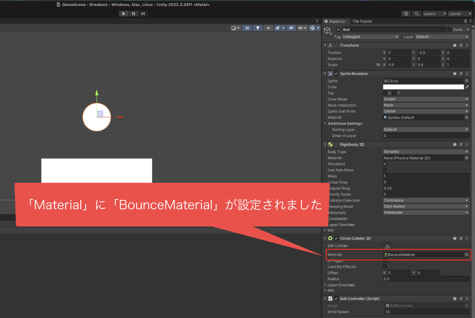Toggle the 2D view button

(x=247, y=28)
